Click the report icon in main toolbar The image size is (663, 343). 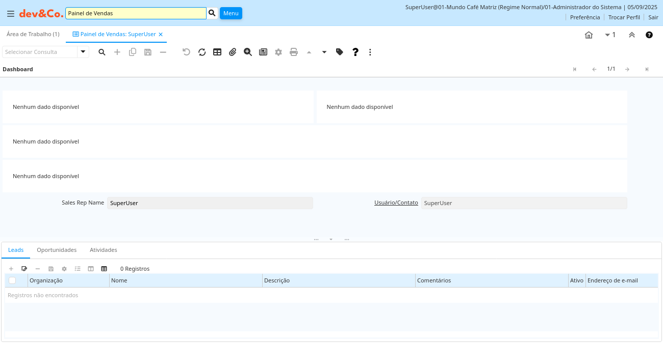[x=263, y=52]
